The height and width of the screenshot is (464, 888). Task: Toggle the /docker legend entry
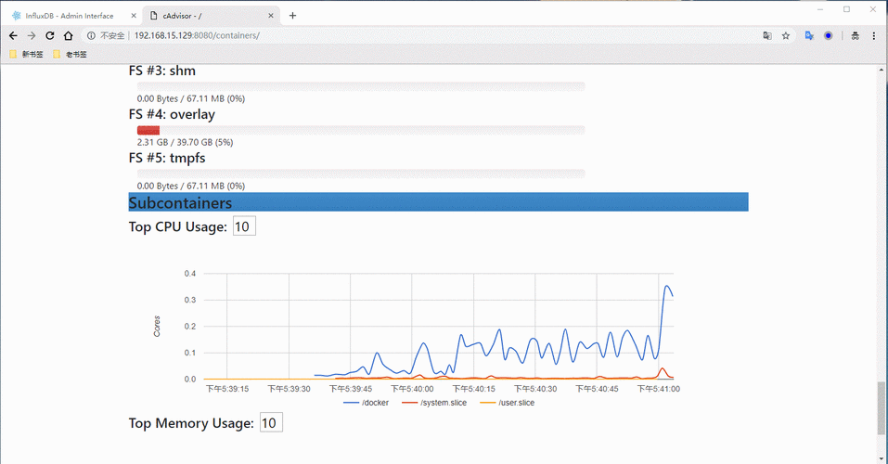click(x=366, y=403)
